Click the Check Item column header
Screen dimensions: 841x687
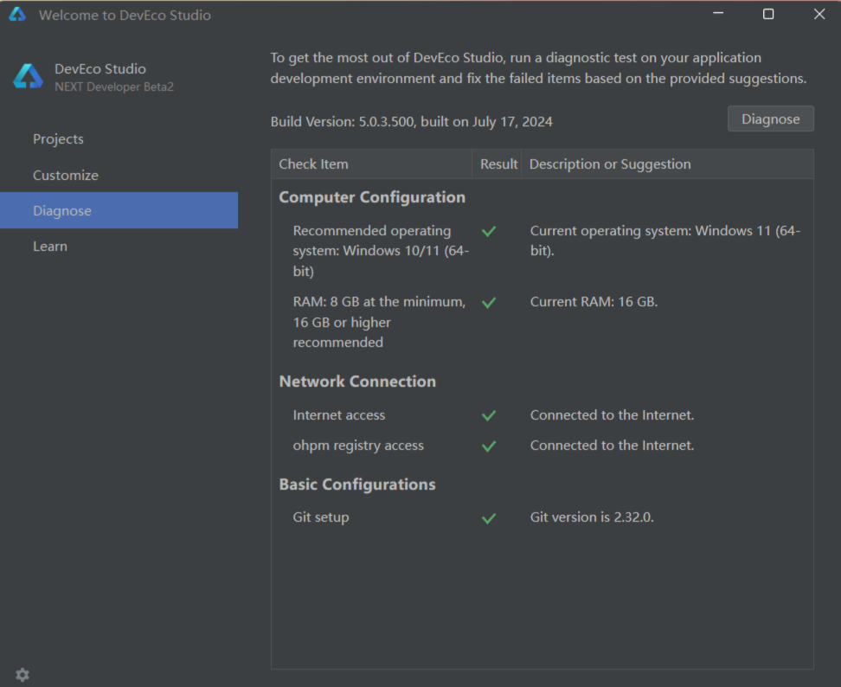(371, 164)
